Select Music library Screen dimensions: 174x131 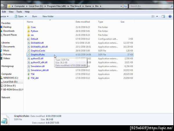tap(6, 50)
